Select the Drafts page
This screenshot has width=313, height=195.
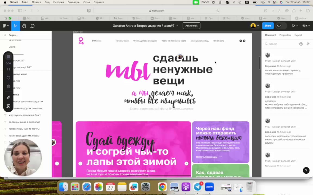(12, 47)
